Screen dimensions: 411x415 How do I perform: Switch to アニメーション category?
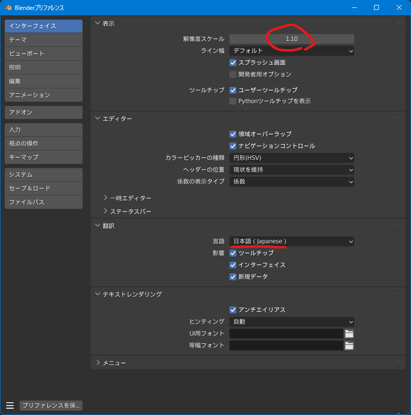click(x=44, y=95)
